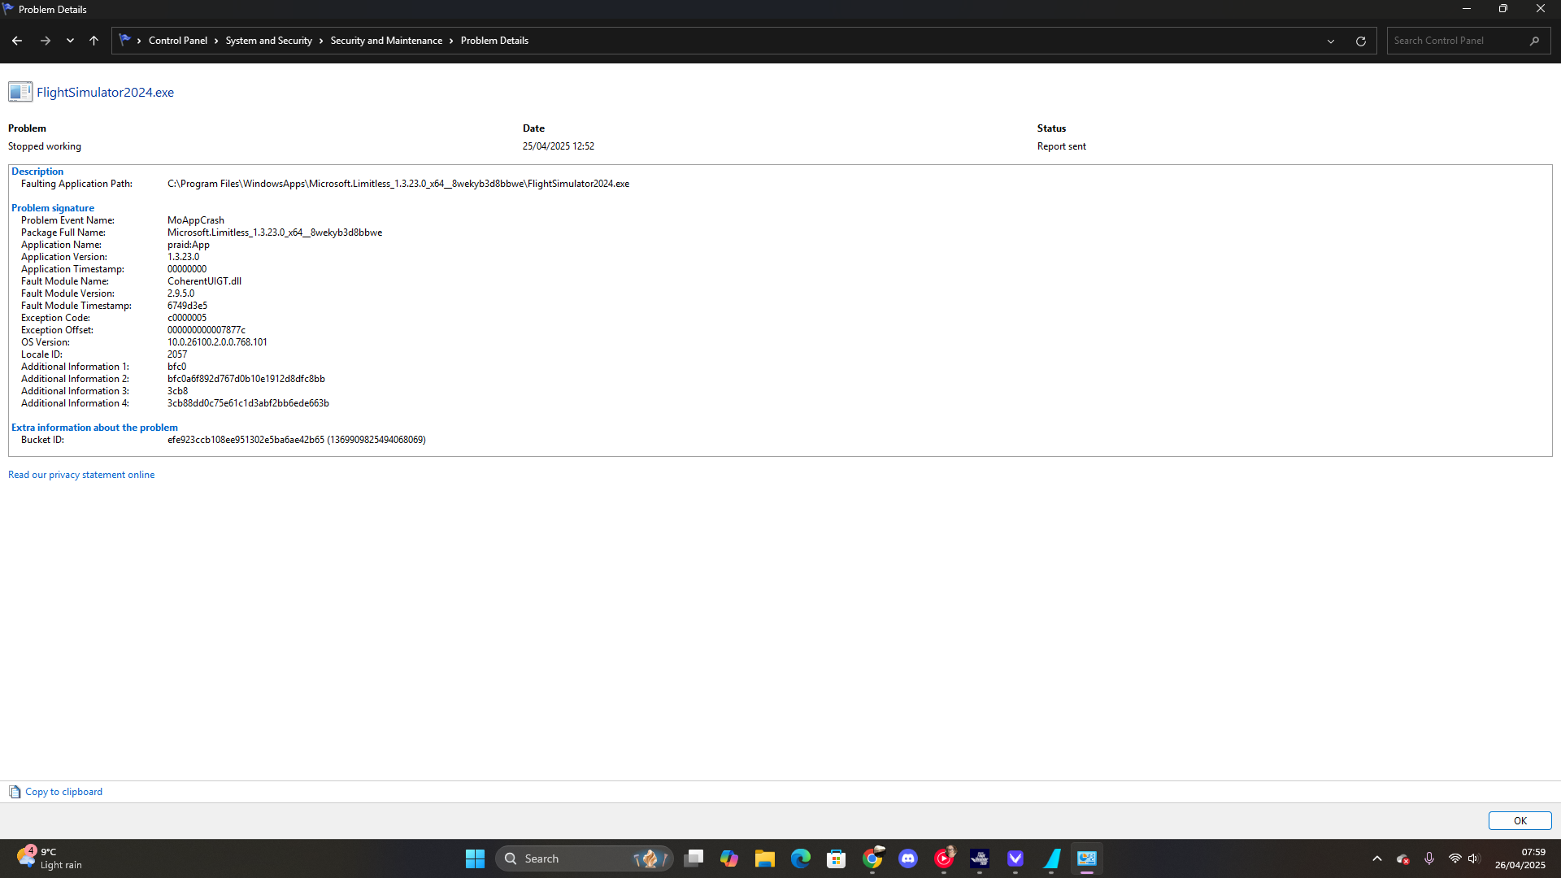Select Exception Code value c0000005

(x=187, y=318)
